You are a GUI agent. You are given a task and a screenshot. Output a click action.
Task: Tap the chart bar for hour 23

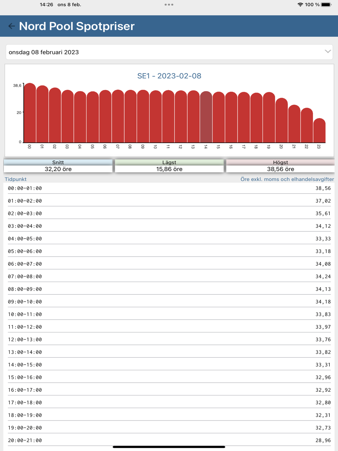(319, 130)
